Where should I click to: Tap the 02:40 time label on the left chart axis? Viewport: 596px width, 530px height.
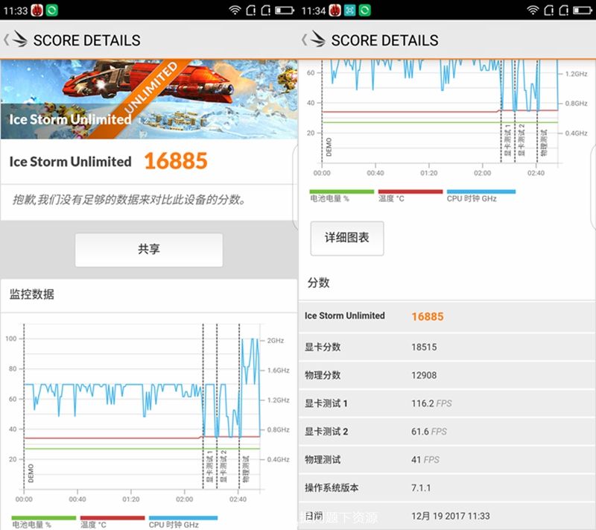(238, 499)
